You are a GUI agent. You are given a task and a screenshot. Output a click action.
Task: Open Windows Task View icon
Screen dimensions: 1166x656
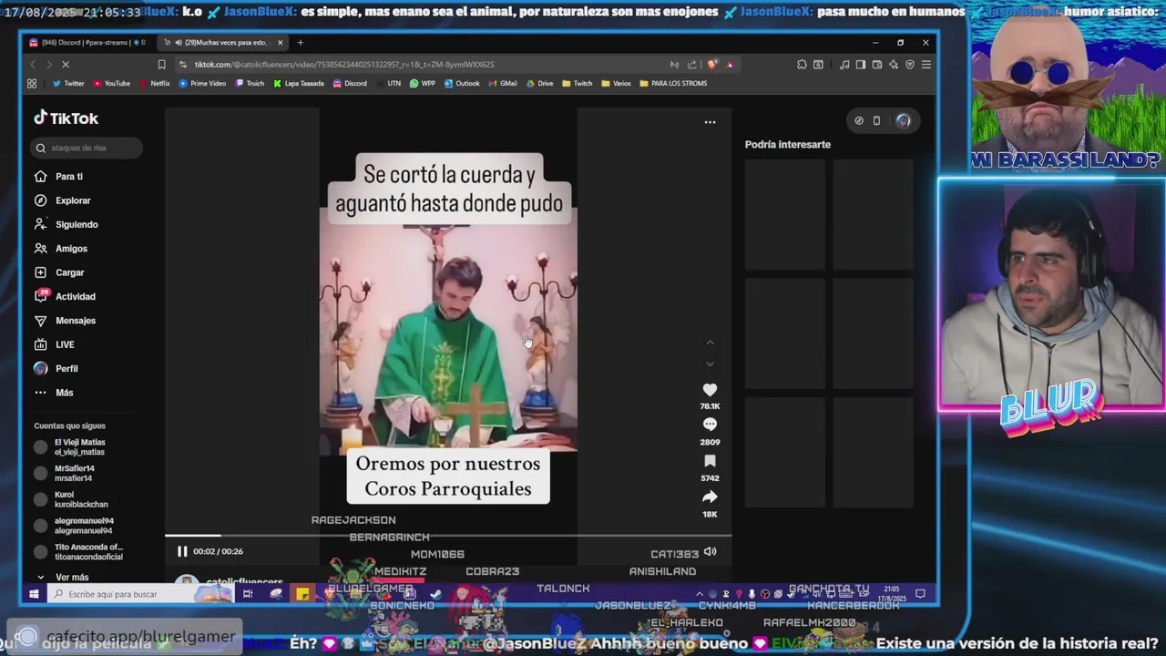pyautogui.click(x=248, y=594)
